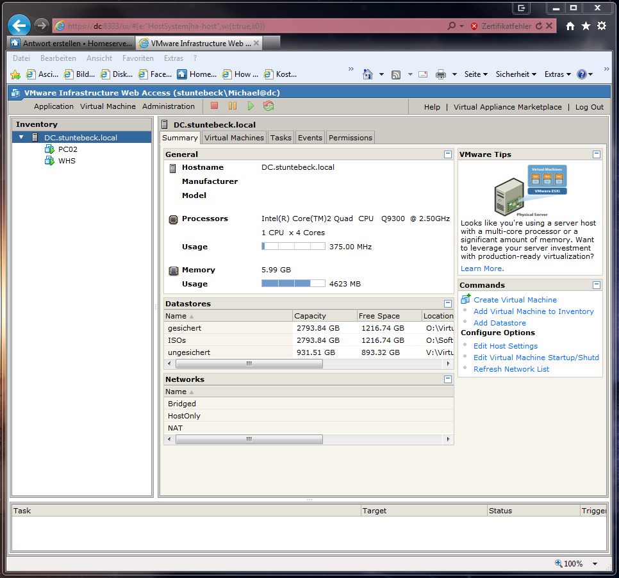
Task: Select the WHS virtual machine in Inventory
Action: (x=67, y=161)
